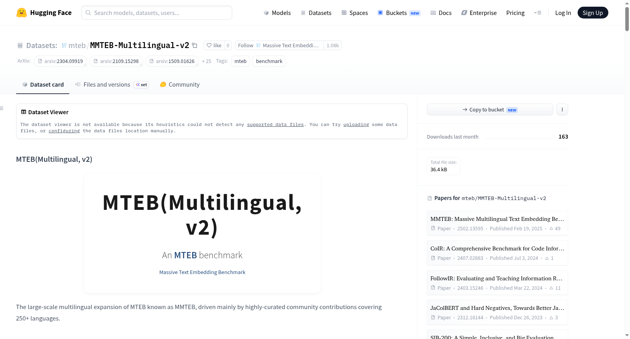Click the Log In link
Image resolution: width=630 pixels, height=339 pixels.
[563, 13]
